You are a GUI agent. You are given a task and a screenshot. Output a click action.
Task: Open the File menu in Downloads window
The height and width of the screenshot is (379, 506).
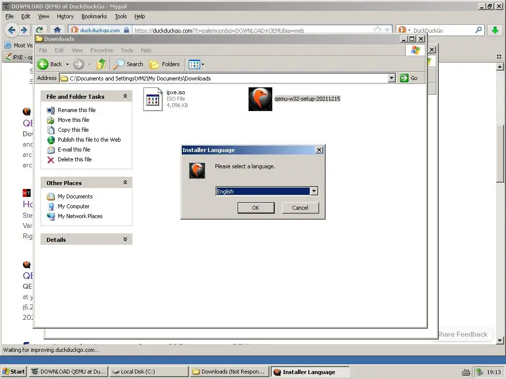coord(43,50)
